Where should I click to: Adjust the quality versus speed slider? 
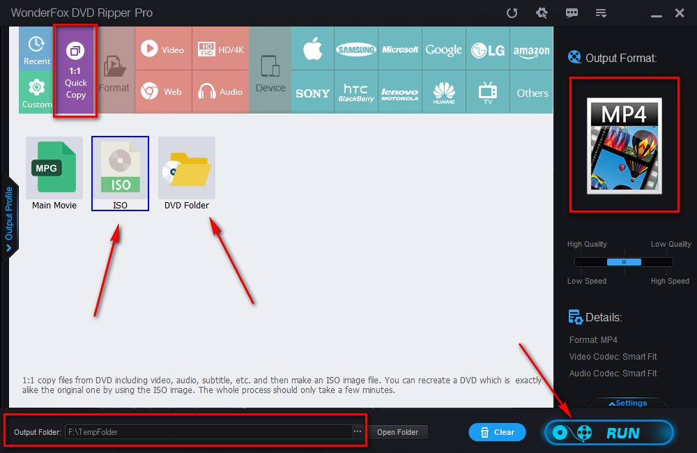(624, 262)
